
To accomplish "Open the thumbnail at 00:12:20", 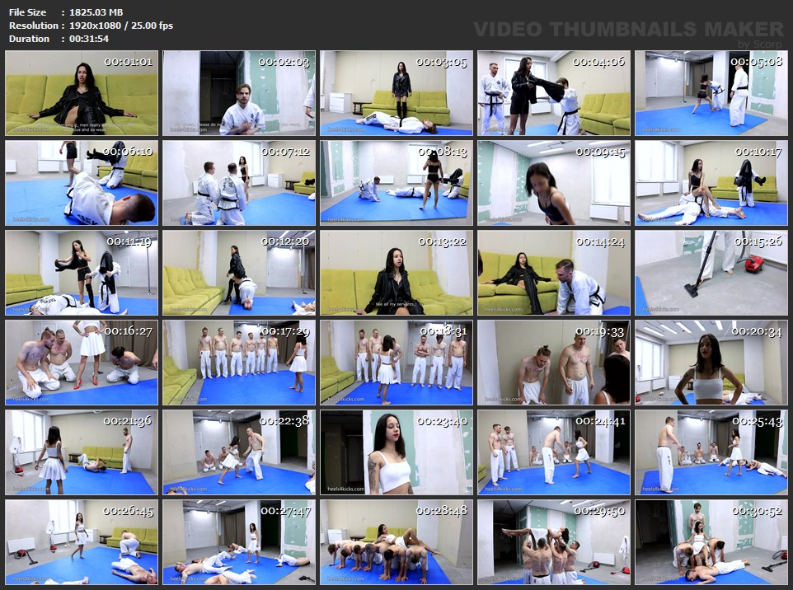I will [239, 273].
